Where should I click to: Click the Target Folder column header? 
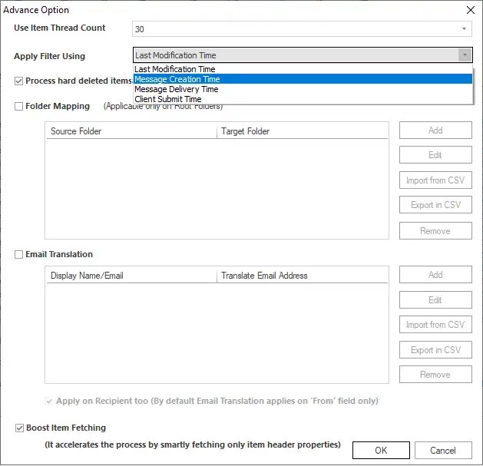pos(303,131)
